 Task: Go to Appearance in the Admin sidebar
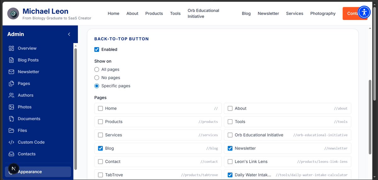[38, 172]
